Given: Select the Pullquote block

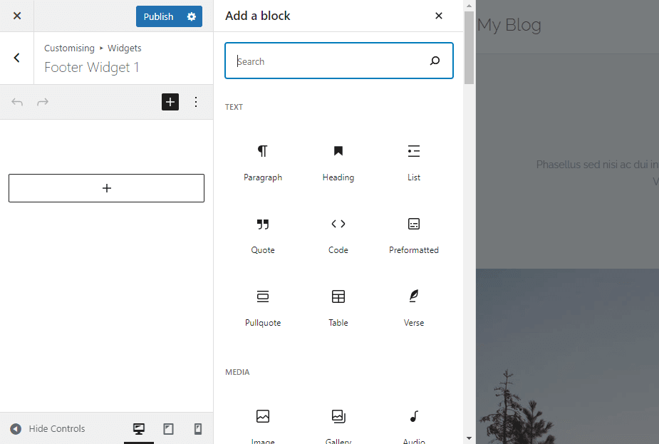Looking at the screenshot, I should coord(263,308).
